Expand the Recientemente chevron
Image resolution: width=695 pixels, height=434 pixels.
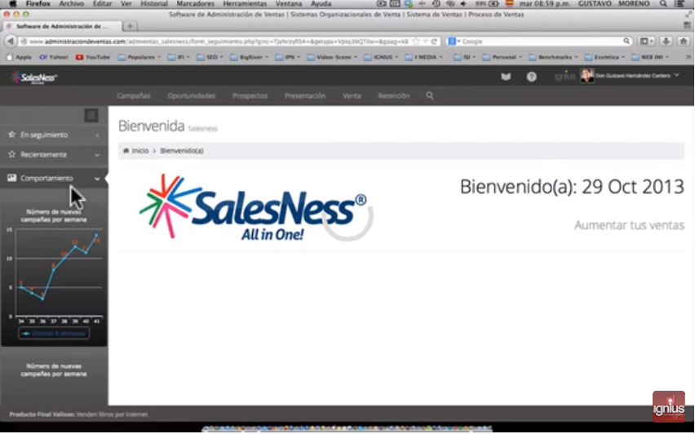coord(97,155)
